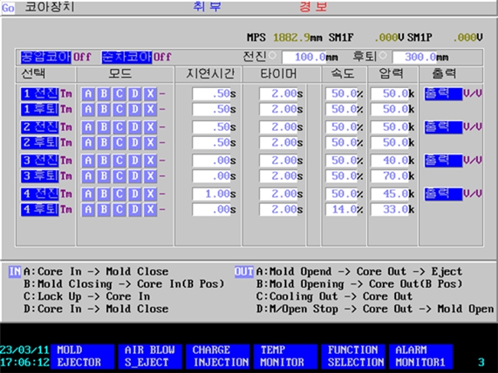Select mode C for 2 전진 row
This screenshot has width=498, height=373.
point(120,127)
